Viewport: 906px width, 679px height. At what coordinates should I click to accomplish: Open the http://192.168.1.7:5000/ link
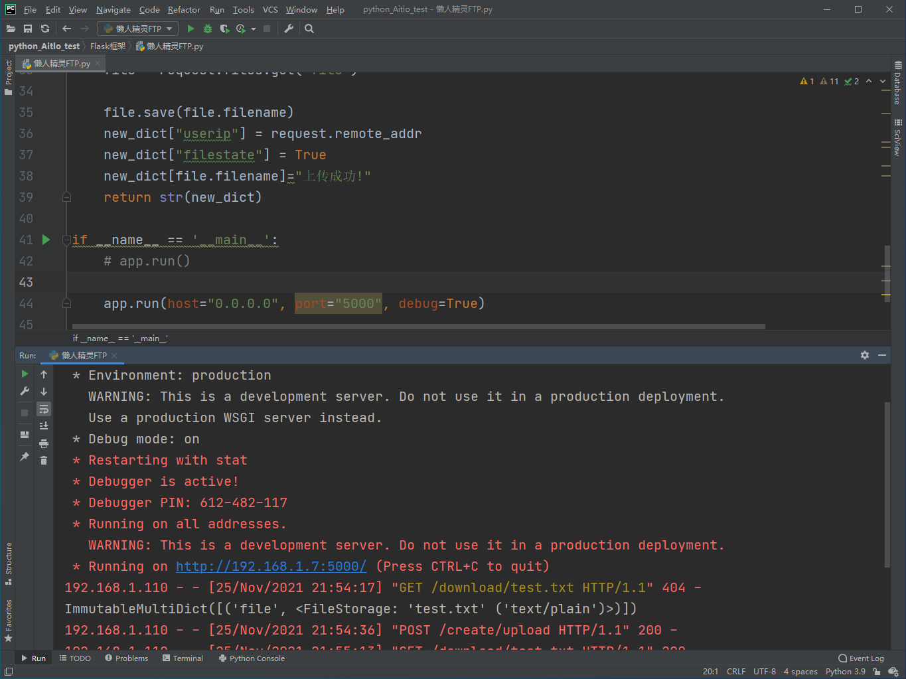point(271,566)
